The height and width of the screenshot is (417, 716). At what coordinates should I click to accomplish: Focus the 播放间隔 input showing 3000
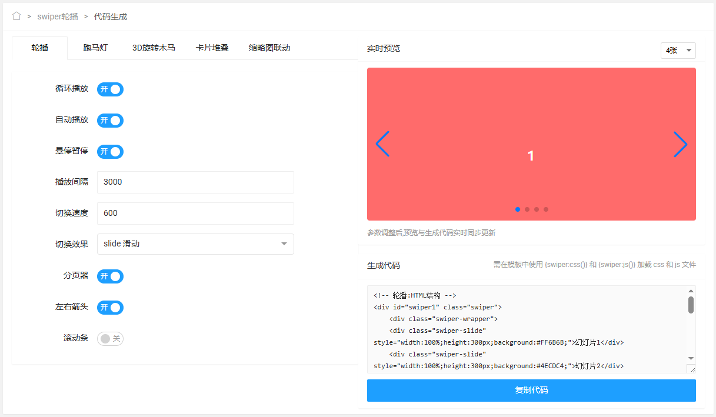[x=195, y=182]
